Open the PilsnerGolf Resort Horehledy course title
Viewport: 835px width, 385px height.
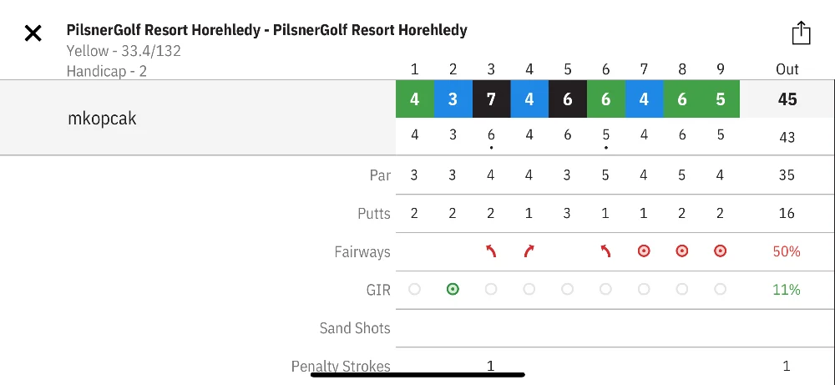(x=267, y=30)
